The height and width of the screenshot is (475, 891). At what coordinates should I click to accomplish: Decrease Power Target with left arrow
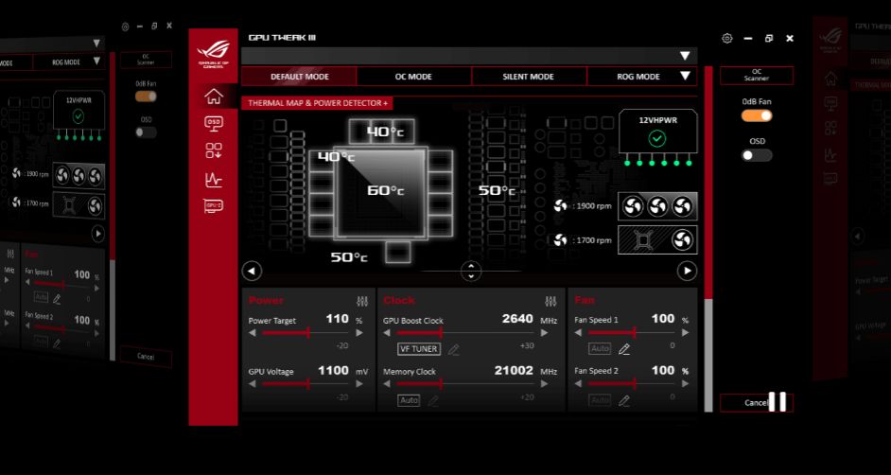click(252, 333)
